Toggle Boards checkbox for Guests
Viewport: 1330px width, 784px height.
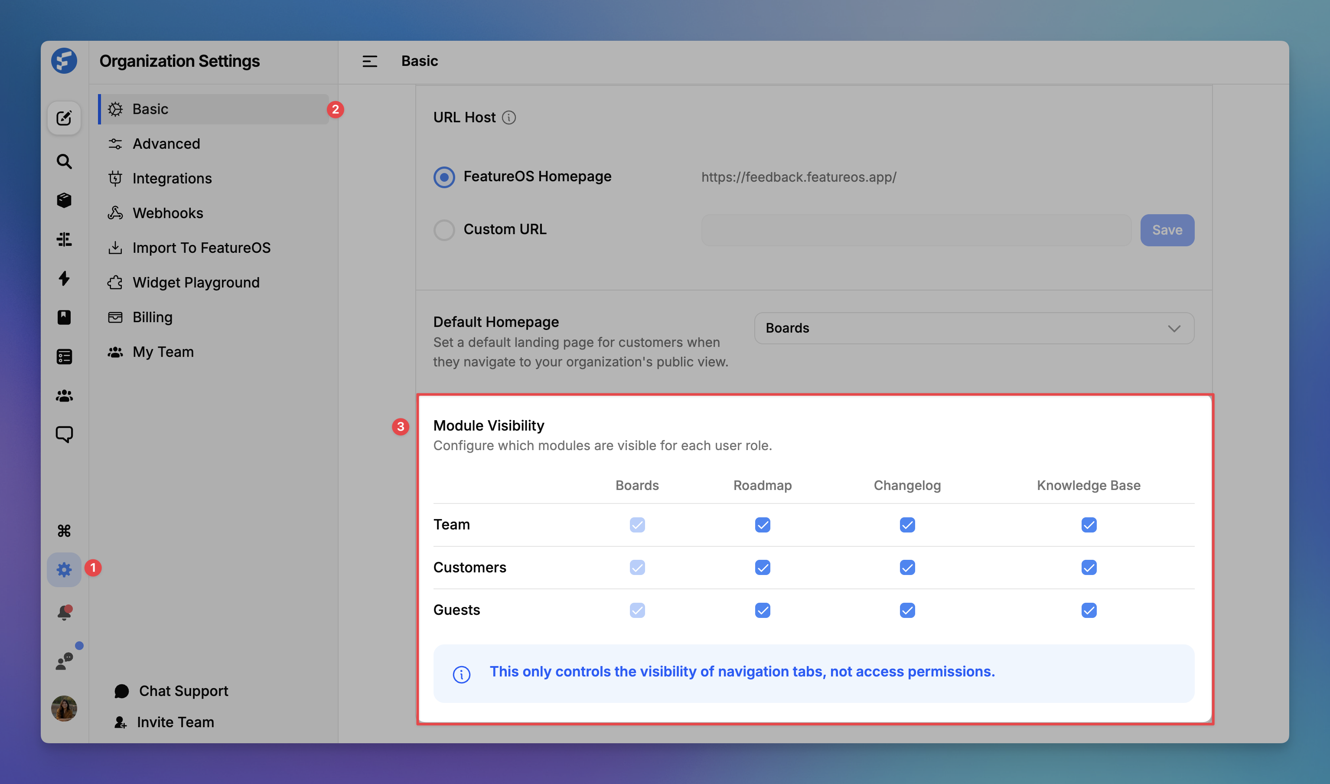click(x=637, y=610)
